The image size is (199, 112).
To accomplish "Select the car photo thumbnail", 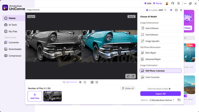I will [x=53, y=96].
